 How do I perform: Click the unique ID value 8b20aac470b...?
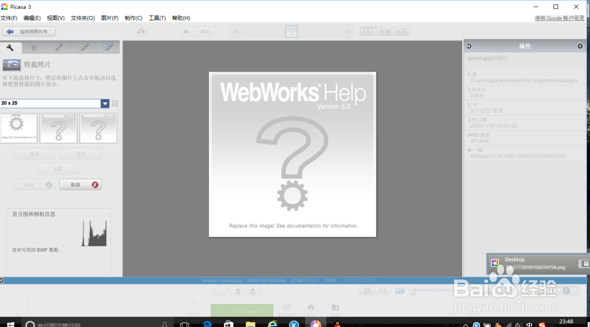[518, 156]
